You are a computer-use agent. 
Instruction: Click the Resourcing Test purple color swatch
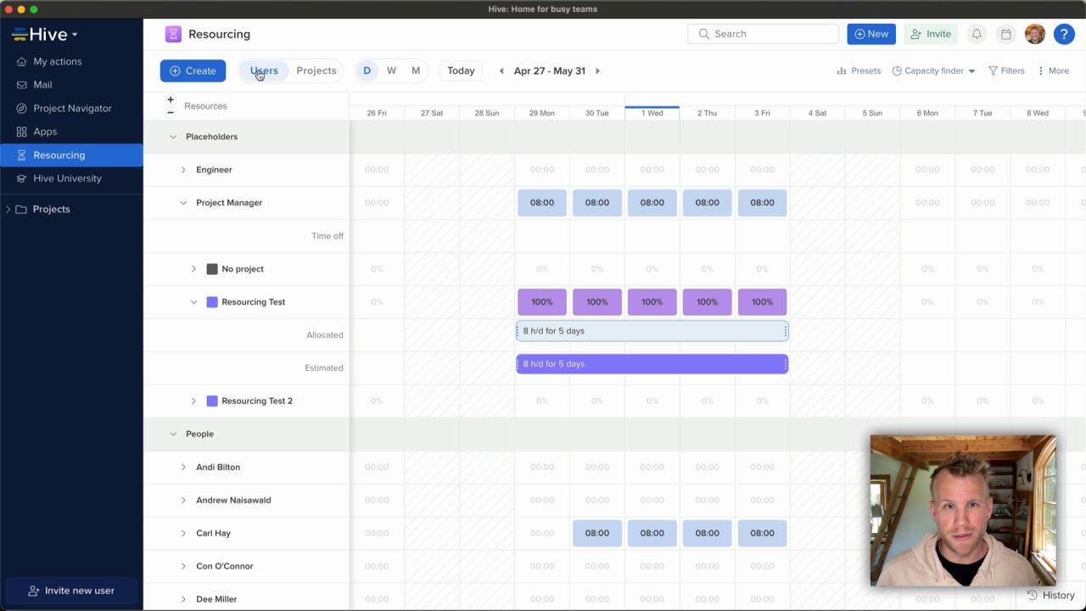click(x=212, y=302)
